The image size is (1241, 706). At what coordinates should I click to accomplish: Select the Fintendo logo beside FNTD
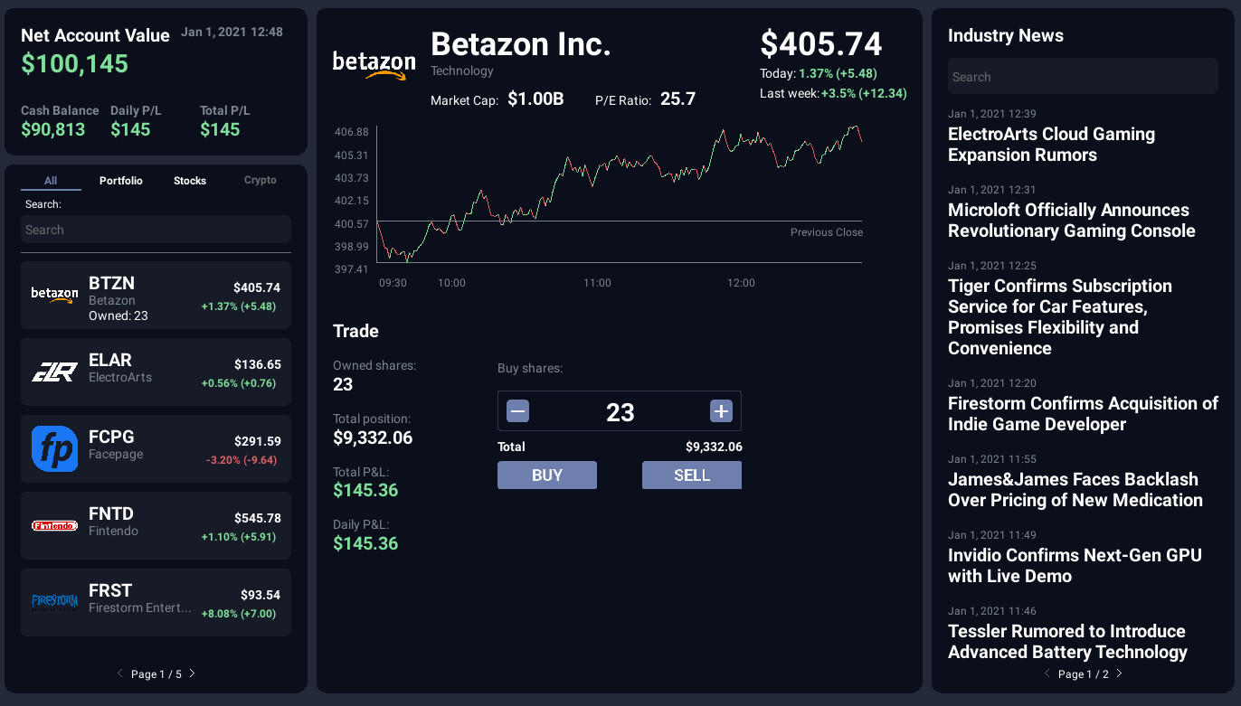53,523
